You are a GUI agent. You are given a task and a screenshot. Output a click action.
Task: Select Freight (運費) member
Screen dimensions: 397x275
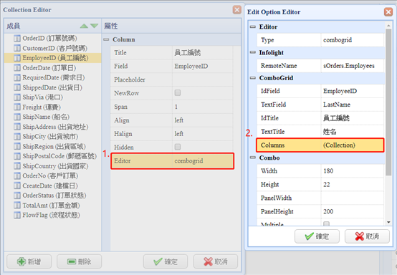(42, 107)
